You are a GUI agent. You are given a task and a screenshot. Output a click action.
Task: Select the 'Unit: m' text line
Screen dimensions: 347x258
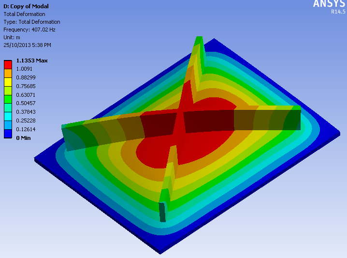click(13, 37)
